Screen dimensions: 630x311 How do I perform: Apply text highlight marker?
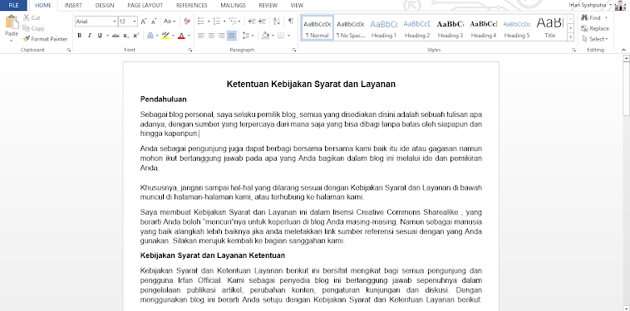tap(165, 36)
